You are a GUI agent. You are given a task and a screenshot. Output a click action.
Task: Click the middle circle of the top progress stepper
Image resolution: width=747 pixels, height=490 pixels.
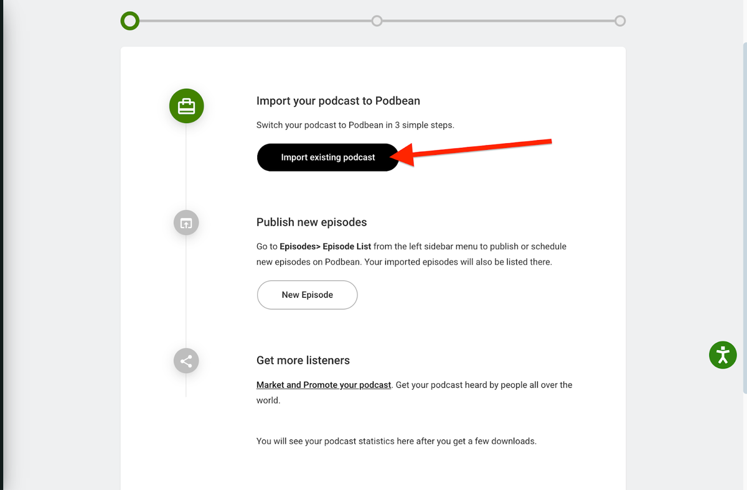click(x=377, y=21)
